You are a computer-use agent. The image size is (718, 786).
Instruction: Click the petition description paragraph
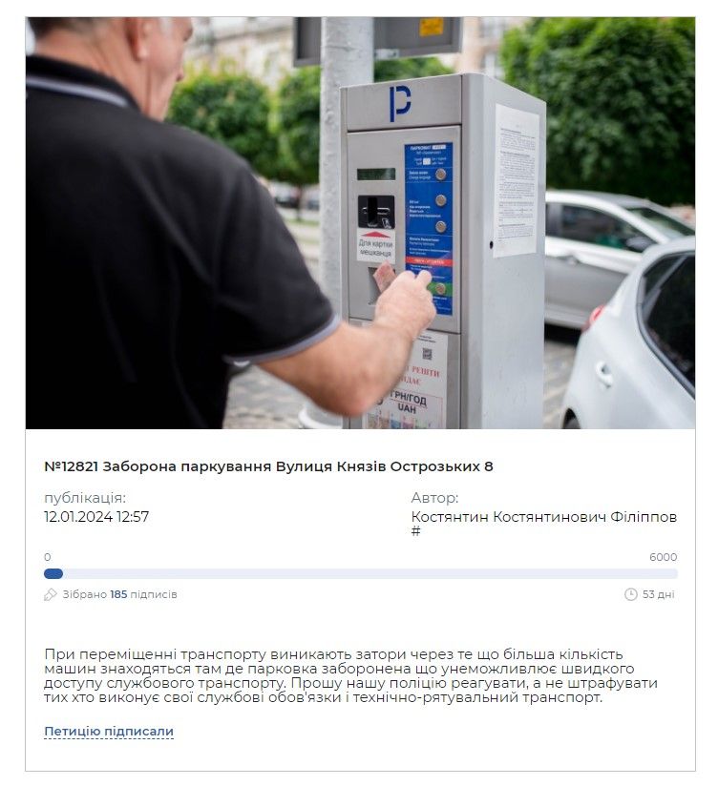click(x=350, y=675)
